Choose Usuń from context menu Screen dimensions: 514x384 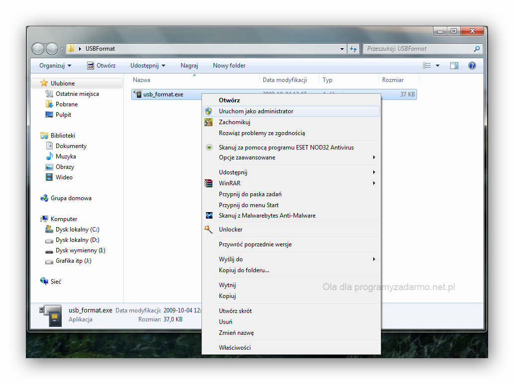[291, 322]
